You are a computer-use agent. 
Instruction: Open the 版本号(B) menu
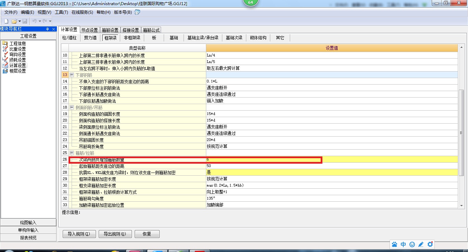click(x=123, y=12)
